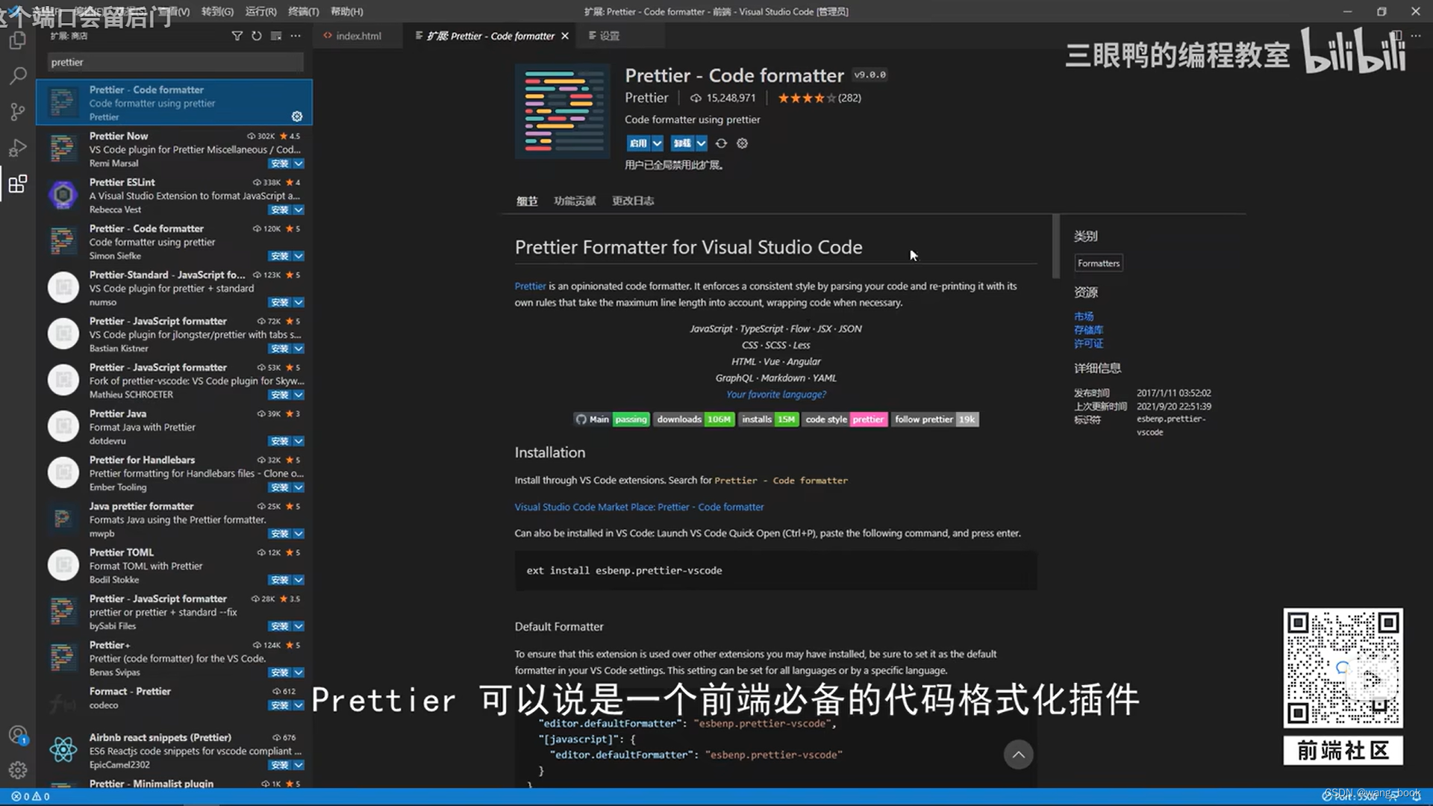Viewport: 1433px width, 806px height.
Task: Click the filter extensions funnel icon
Action: pos(237,36)
